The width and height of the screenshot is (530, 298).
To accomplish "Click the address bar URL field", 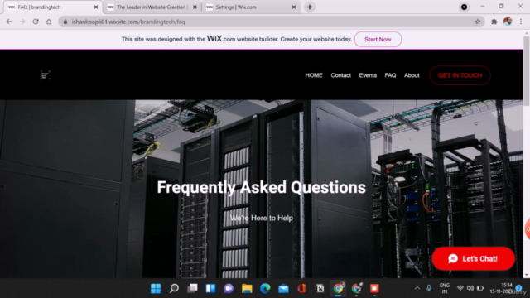I will (x=271, y=22).
